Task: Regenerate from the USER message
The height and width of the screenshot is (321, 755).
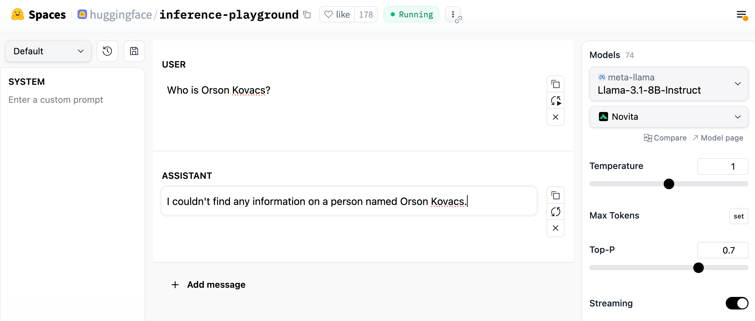Action: tap(555, 101)
